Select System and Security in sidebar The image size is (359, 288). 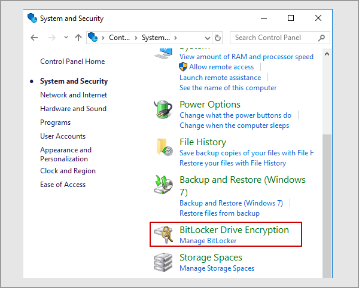[74, 81]
